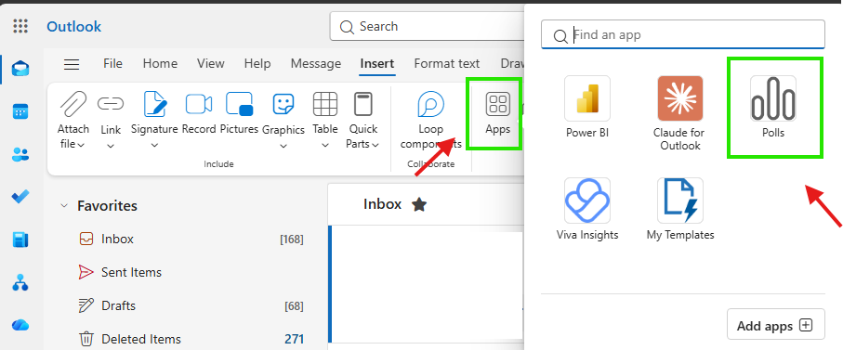The image size is (843, 350).
Task: Open the blue square app icon below the To Do checkmark
Action: [20, 240]
